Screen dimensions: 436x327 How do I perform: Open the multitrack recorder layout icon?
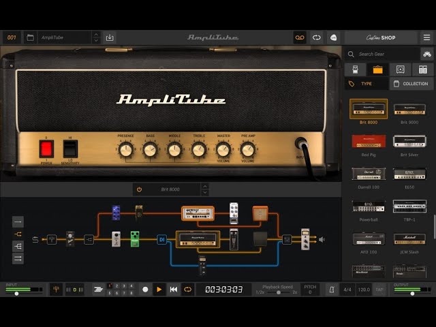[98, 290]
